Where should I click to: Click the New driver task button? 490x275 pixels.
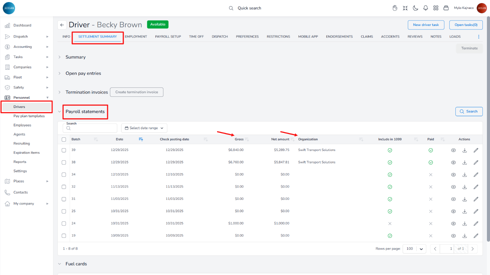(426, 25)
